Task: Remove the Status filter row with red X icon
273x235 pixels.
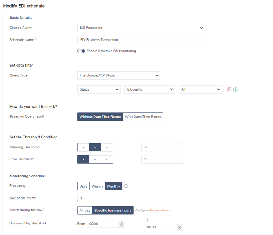Action: pos(229,89)
